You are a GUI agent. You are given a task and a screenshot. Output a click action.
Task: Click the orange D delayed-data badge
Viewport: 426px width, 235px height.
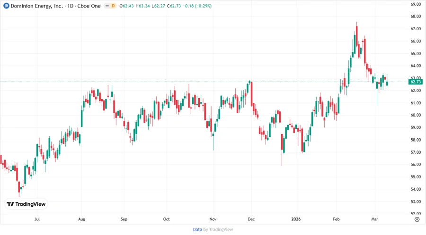[x=113, y=6]
